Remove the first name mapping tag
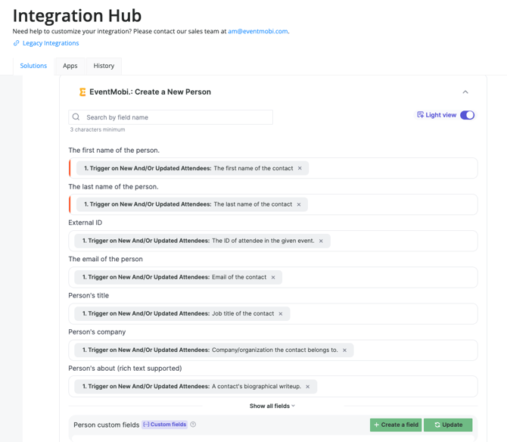The height and width of the screenshot is (442, 507). (x=300, y=168)
